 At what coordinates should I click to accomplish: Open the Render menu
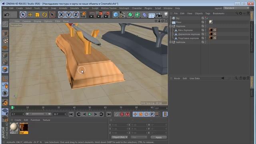[85, 8]
